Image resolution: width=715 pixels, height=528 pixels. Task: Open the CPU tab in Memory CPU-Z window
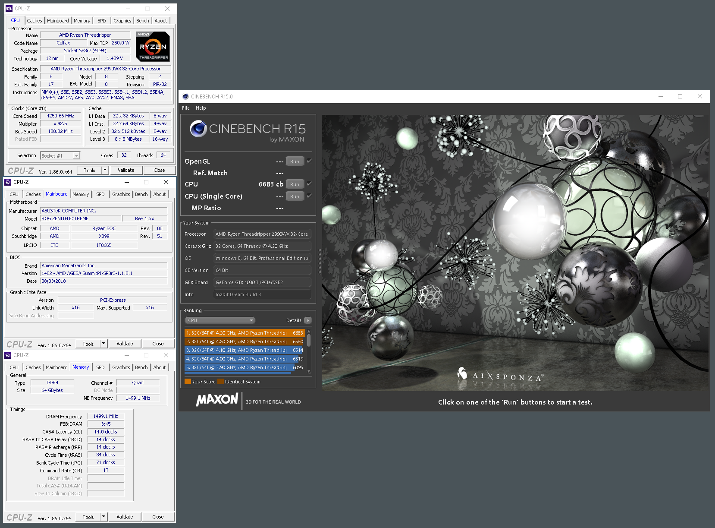point(14,367)
